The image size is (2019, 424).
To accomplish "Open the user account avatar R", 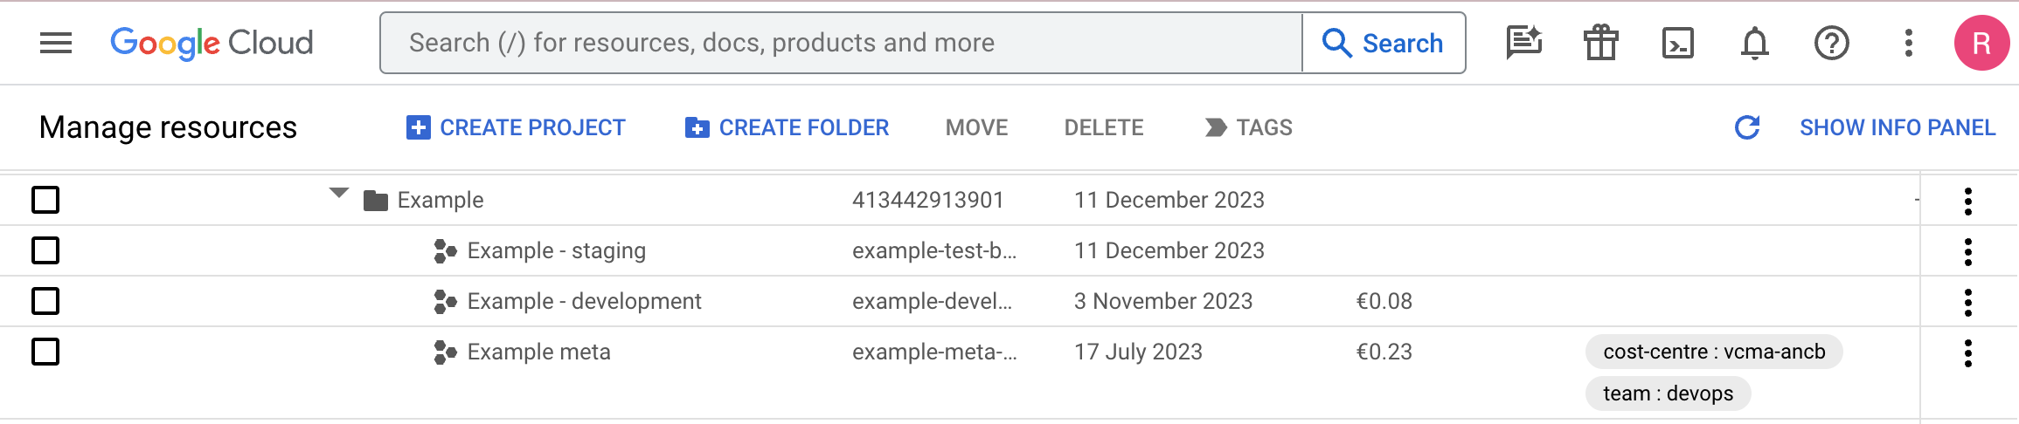I will click(1981, 43).
